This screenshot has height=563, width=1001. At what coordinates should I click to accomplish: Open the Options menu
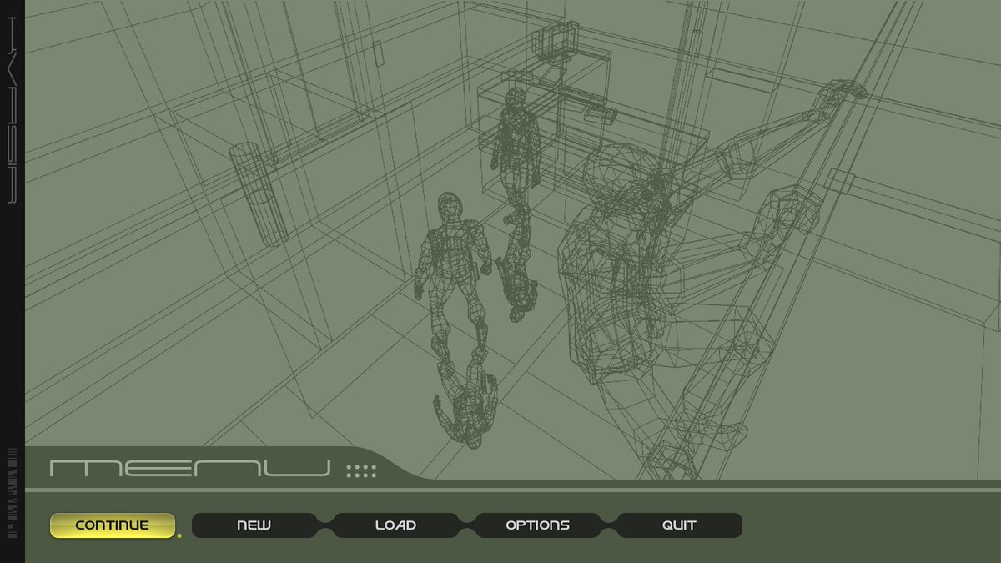coord(537,525)
